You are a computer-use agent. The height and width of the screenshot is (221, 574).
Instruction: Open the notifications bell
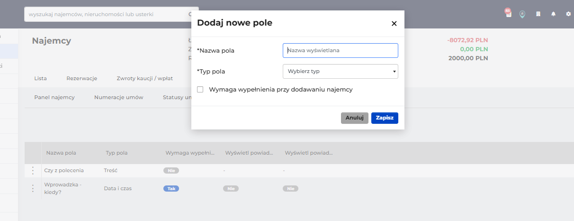pos(553,14)
